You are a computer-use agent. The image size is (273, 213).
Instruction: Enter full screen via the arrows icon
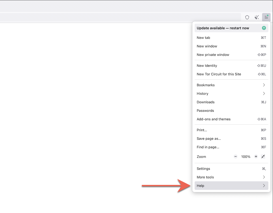[263, 157]
